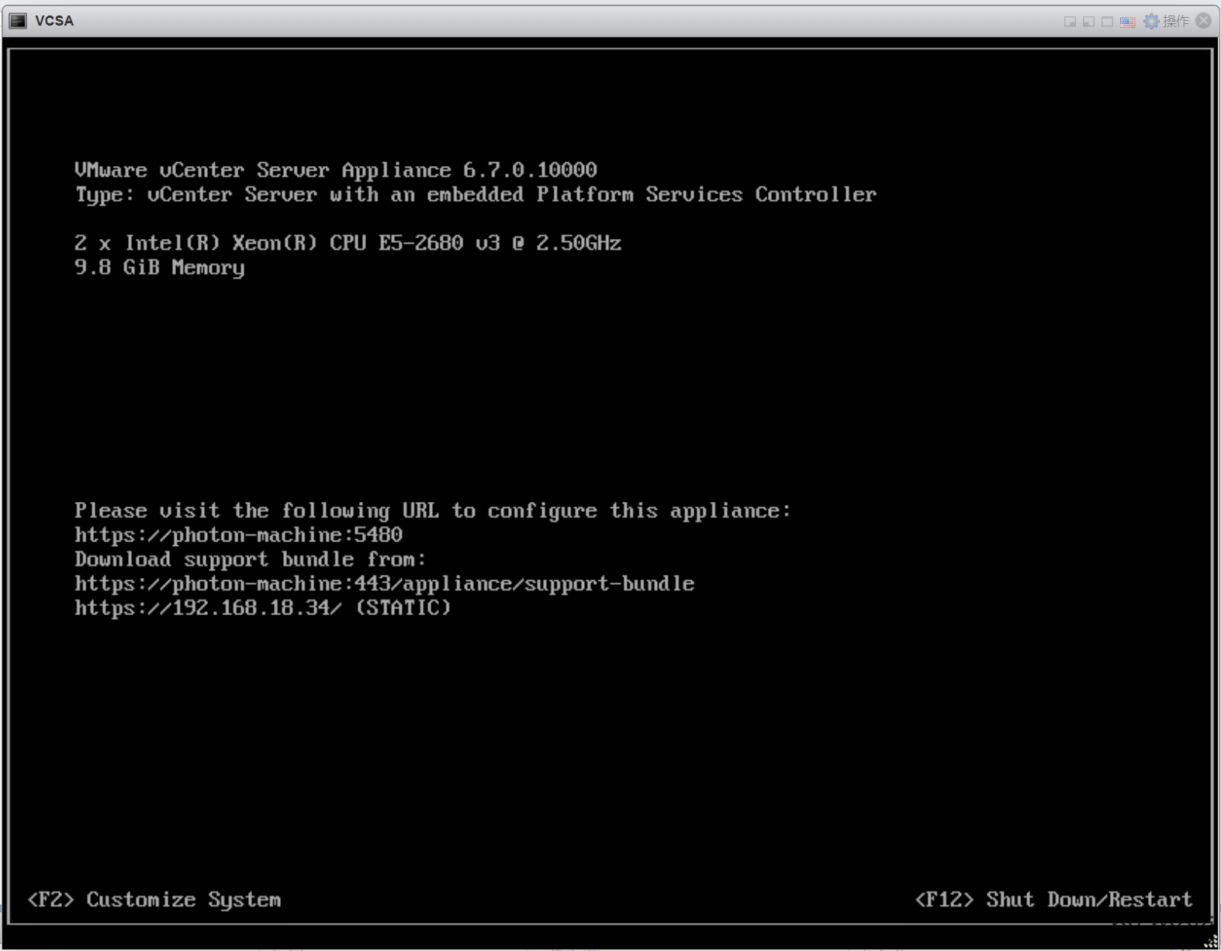
Task: Click the 'Please visit the following URL' message
Action: [432, 510]
